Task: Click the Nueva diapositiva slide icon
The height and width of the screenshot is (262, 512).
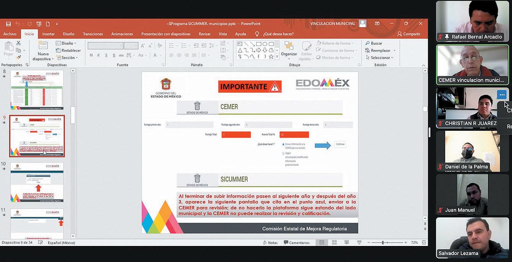Action: [43, 46]
